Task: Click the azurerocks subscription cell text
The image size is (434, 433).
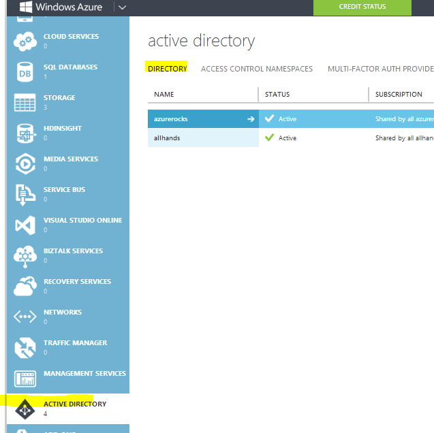Action: coord(405,119)
